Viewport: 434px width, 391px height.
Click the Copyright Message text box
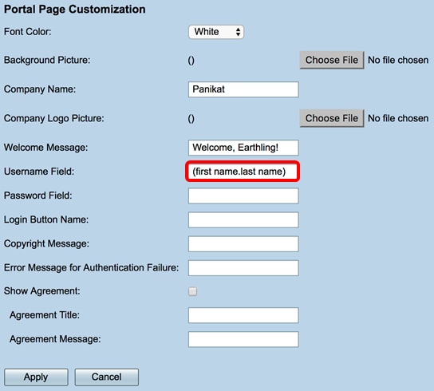pos(243,244)
